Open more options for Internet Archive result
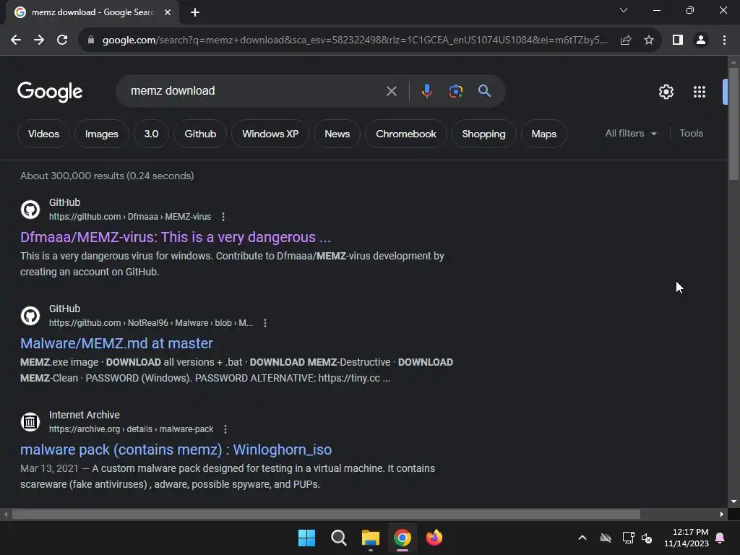Viewport: 740px width, 555px height. (225, 429)
